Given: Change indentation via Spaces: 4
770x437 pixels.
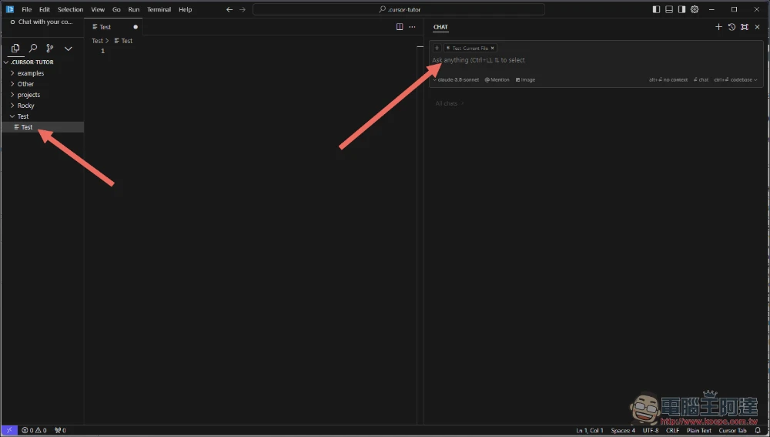Looking at the screenshot, I should click(x=623, y=431).
